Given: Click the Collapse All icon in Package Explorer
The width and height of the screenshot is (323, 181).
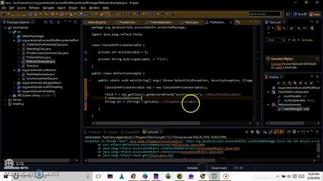Looking at the screenshot, I should 46,22.
